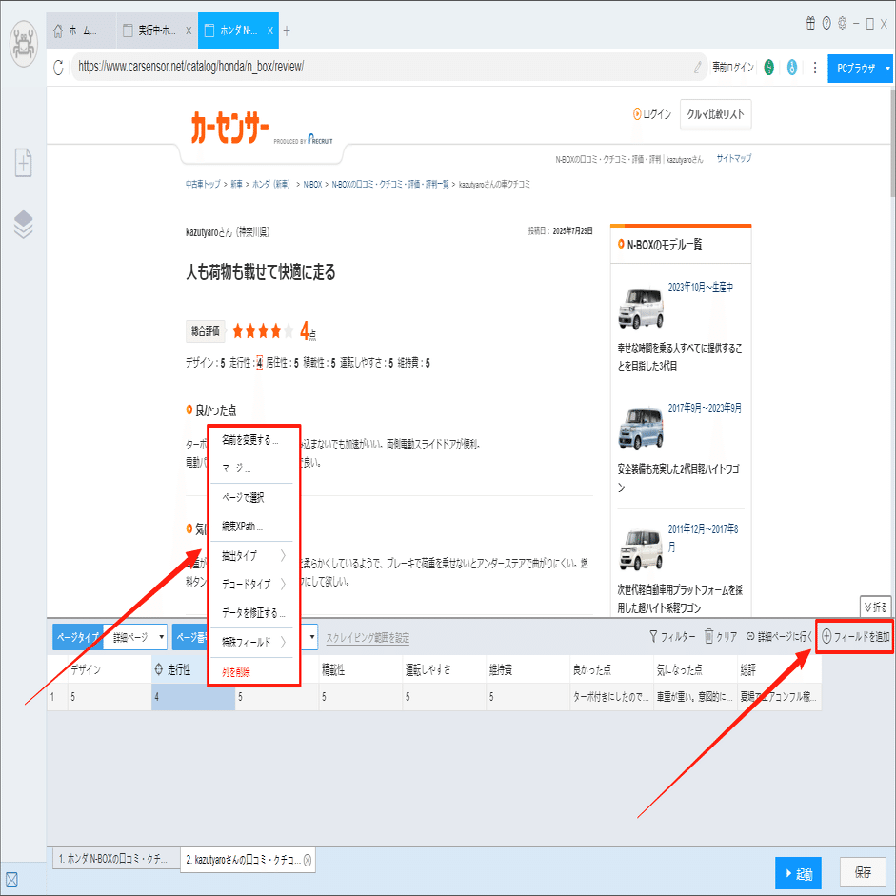Add a new tab with the plus icon
The image size is (896, 896).
(x=287, y=30)
